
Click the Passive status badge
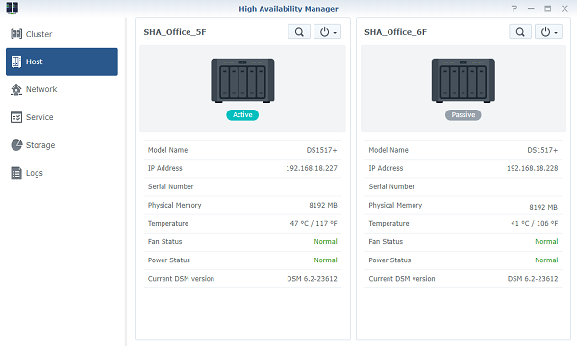(x=464, y=115)
